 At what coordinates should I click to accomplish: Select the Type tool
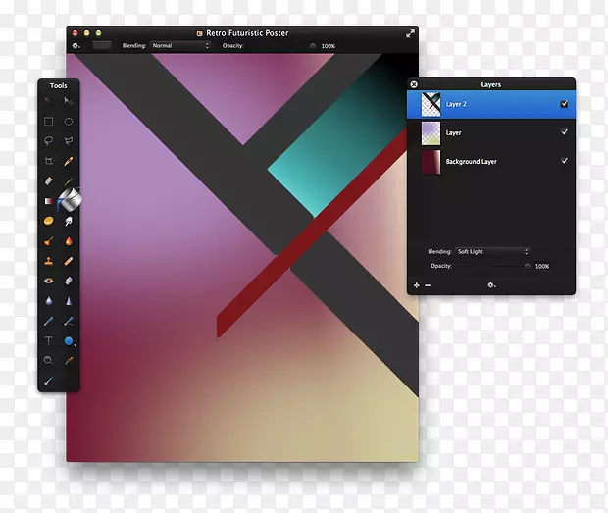tap(48, 340)
